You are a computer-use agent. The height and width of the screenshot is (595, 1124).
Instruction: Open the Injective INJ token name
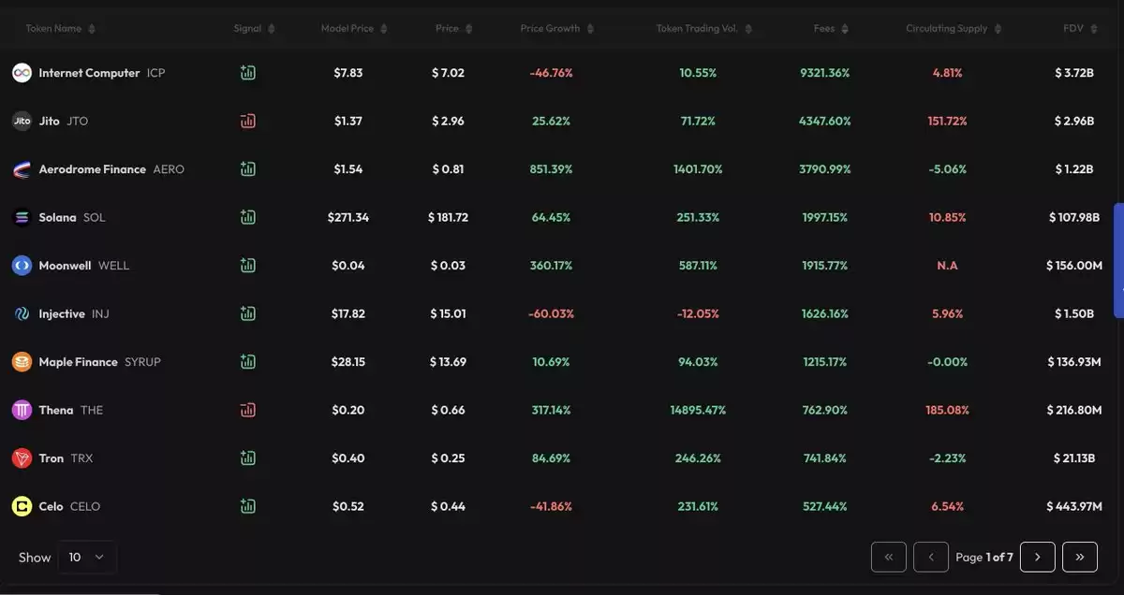74,313
